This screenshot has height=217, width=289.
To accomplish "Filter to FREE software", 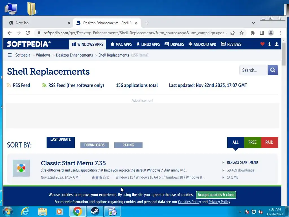I will [252, 142].
